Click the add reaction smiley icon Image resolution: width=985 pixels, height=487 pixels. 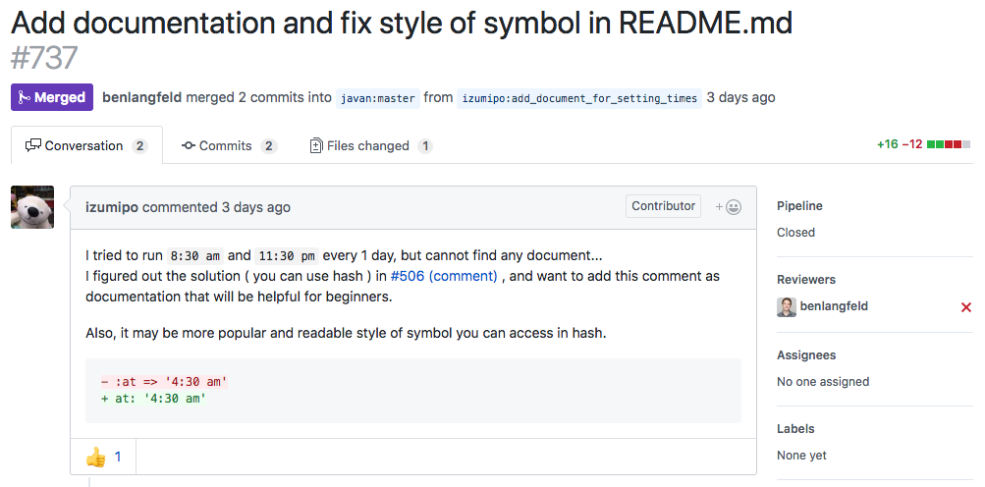tap(729, 207)
